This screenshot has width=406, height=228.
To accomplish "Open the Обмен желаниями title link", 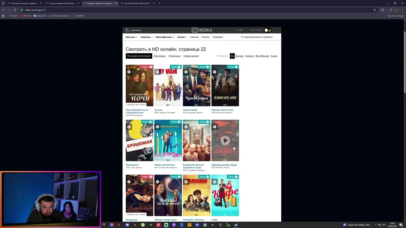I will click(x=165, y=165).
